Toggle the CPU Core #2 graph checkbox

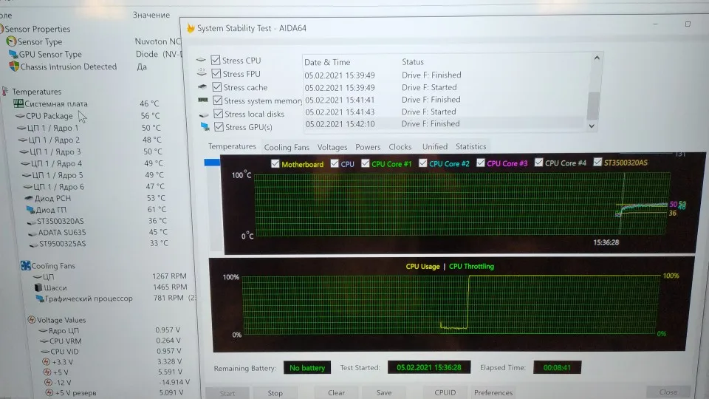422,163
